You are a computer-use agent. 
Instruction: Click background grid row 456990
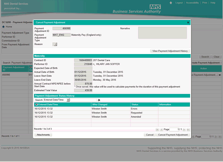[x=17, y=75]
